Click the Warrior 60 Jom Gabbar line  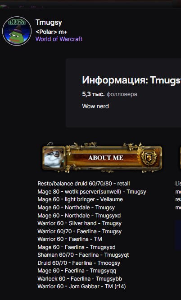pyautogui.click(x=81, y=286)
